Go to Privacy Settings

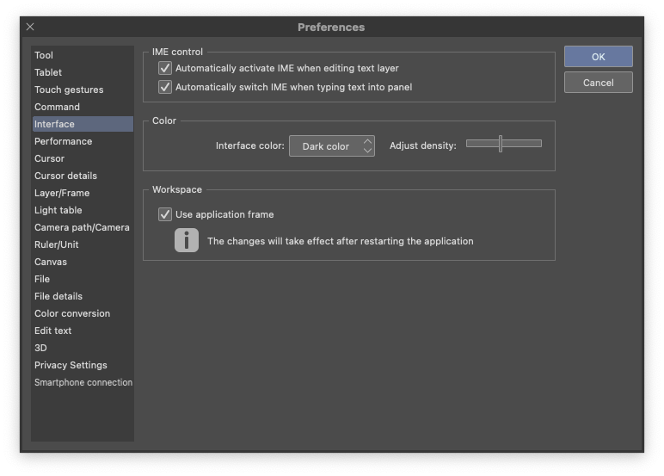(83, 365)
